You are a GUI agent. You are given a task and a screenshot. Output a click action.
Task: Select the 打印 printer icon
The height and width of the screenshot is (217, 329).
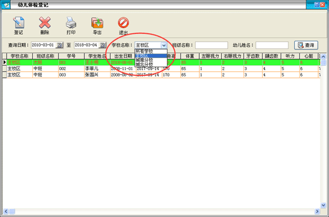71,23
